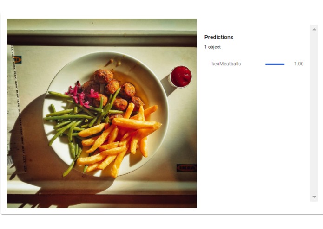Click the orange and blue logo above the receipt
Screen dimensions: 323x229
[18, 60]
